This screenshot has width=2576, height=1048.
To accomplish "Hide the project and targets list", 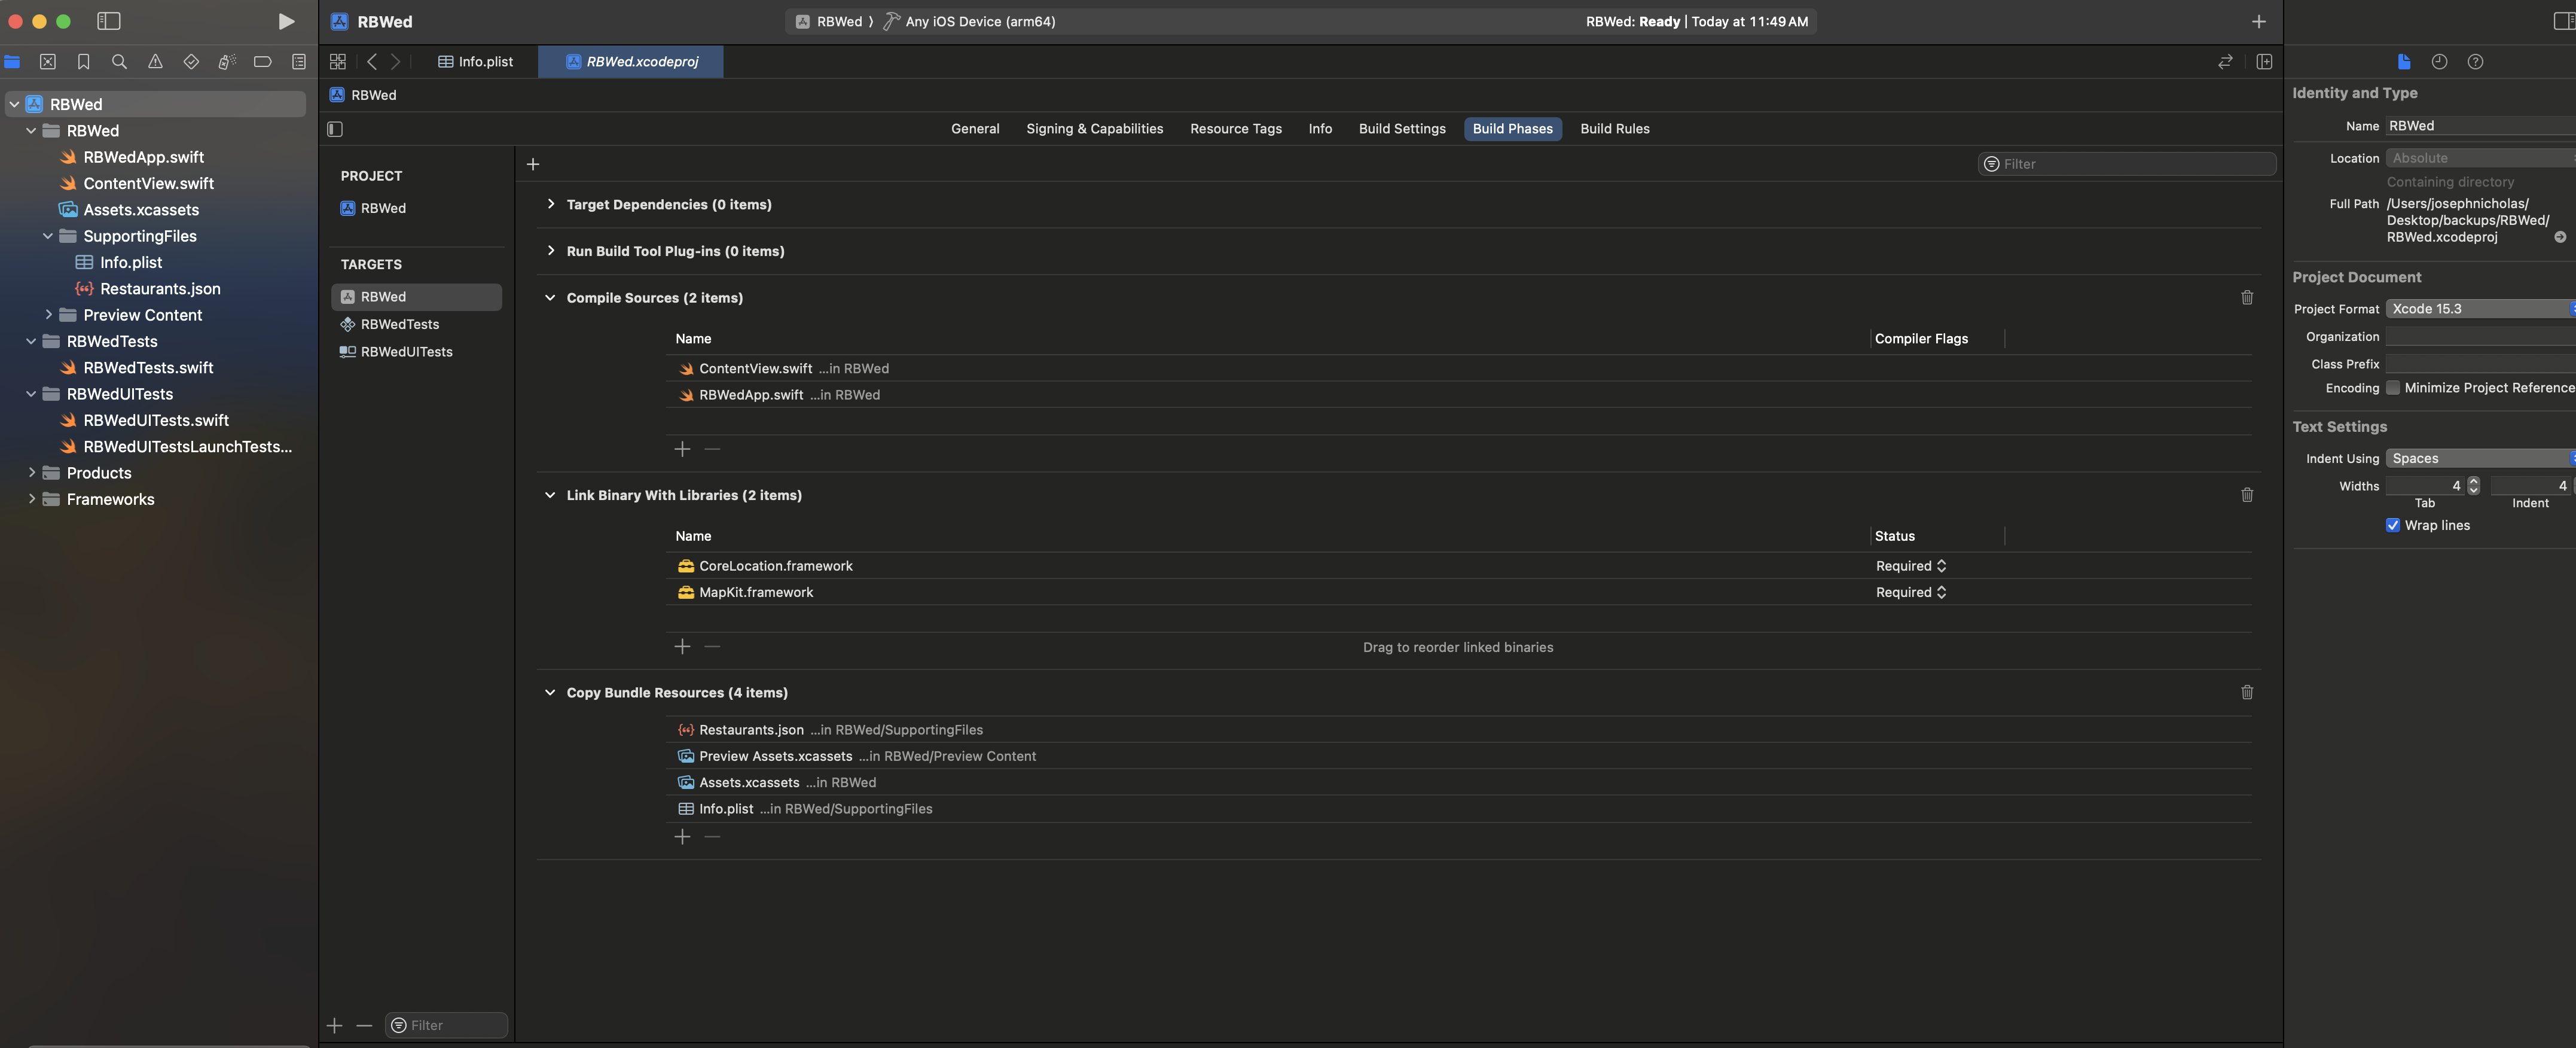I will 335,129.
